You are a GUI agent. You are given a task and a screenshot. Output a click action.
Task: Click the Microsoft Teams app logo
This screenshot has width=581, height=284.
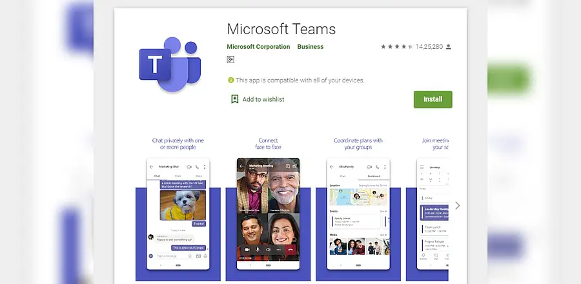tap(170, 64)
